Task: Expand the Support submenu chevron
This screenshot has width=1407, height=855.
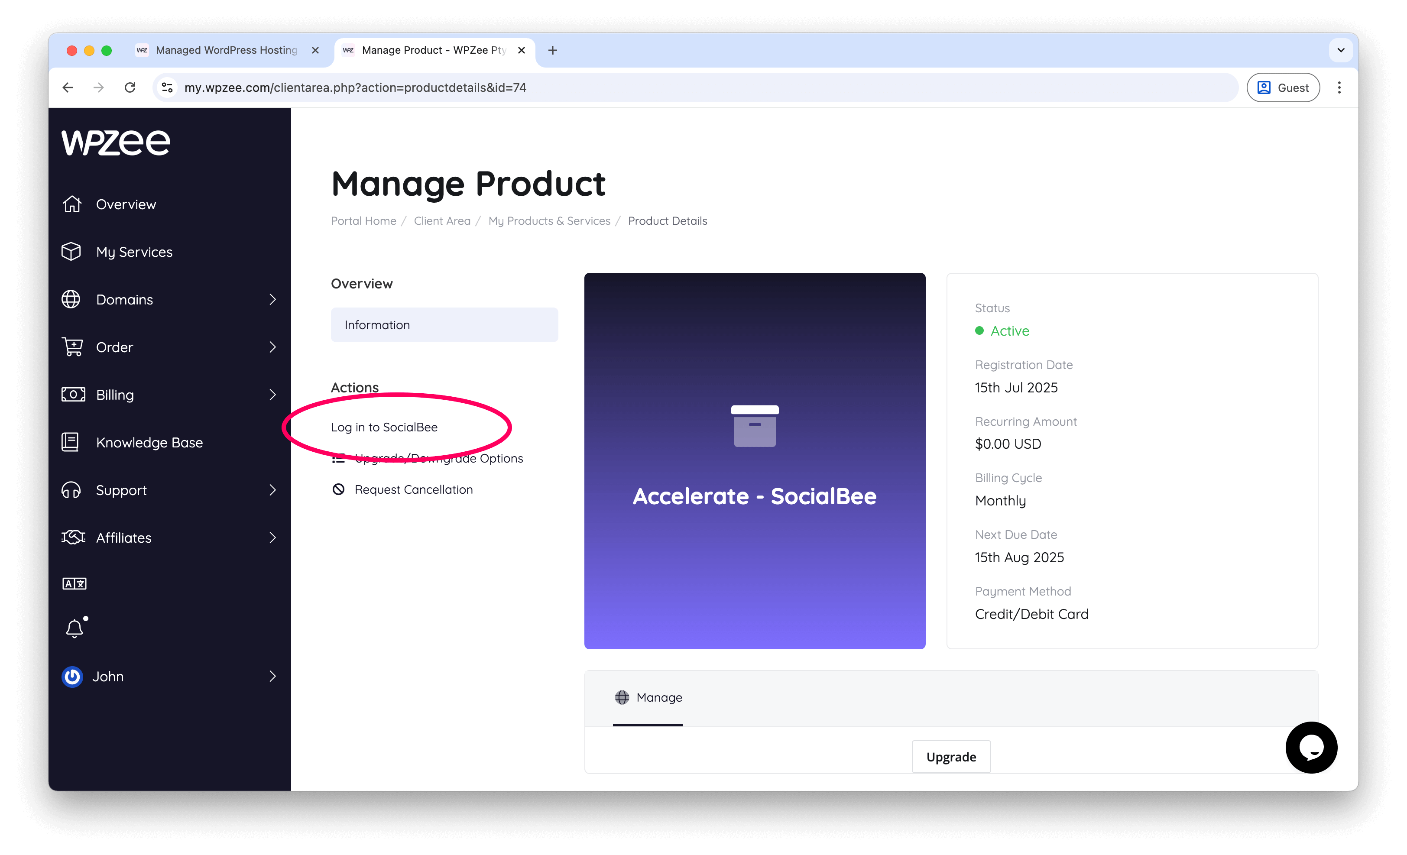Action: pos(272,490)
